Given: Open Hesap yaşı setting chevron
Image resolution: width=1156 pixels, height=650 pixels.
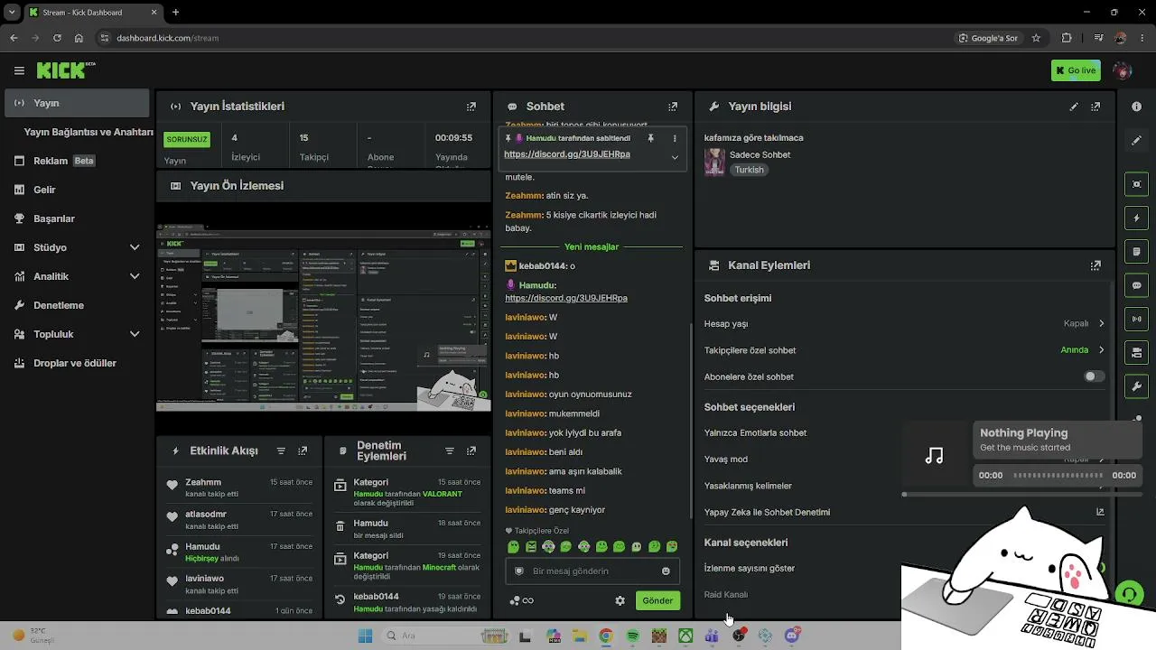Looking at the screenshot, I should pos(1101,324).
